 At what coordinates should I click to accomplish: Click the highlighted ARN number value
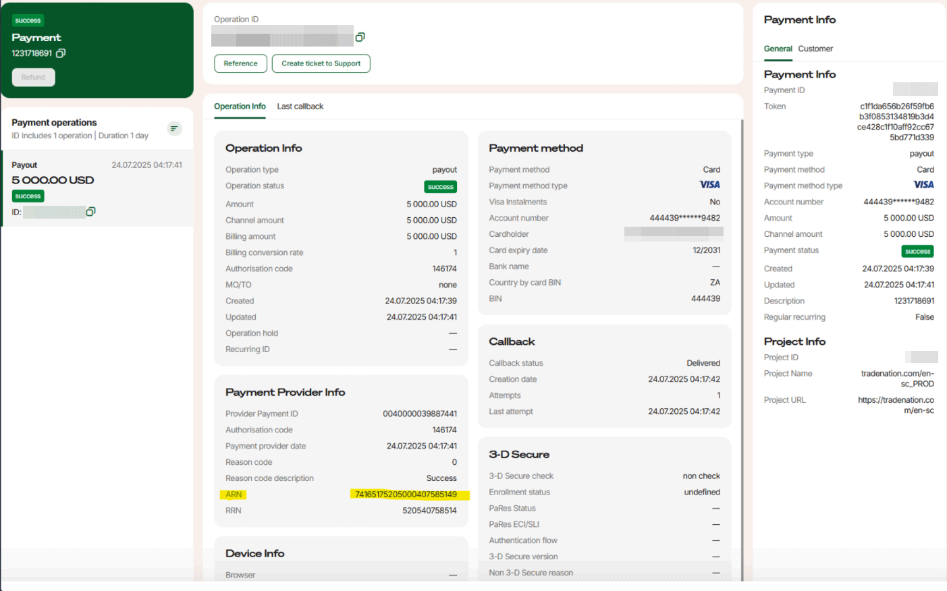pyautogui.click(x=406, y=495)
